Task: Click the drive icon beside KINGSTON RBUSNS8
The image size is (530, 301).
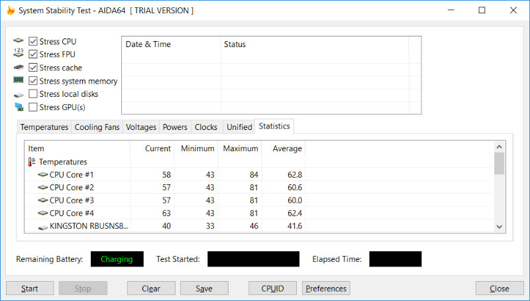Action: [43, 227]
